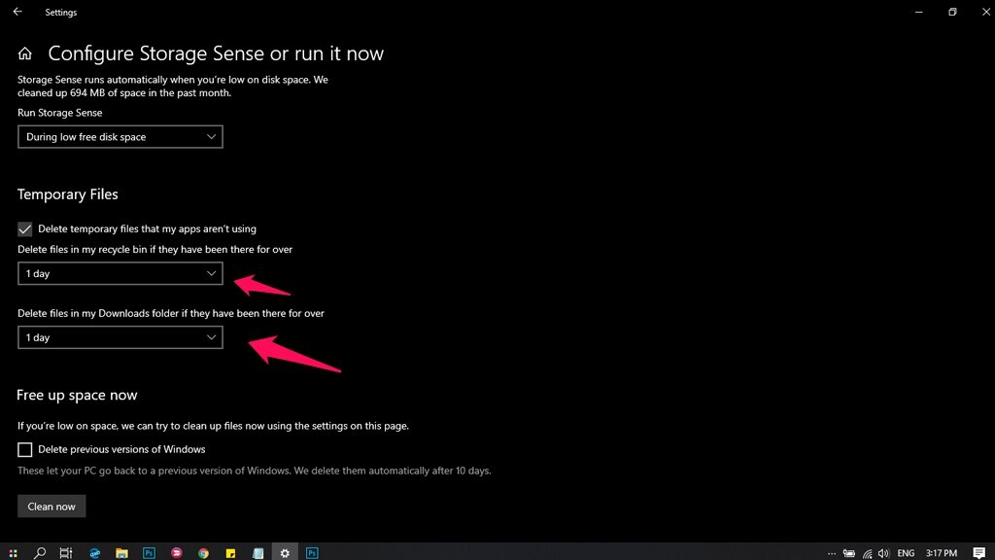
Task: Open the Photoshop icon beside File Explorer
Action: [149, 553]
